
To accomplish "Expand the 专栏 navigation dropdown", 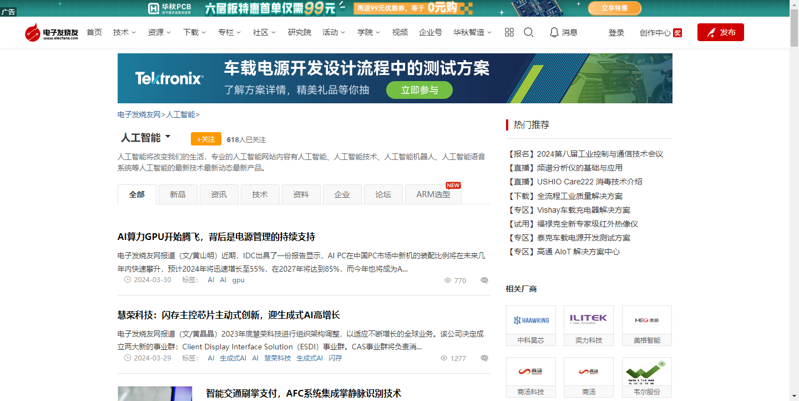I will 229,32.
